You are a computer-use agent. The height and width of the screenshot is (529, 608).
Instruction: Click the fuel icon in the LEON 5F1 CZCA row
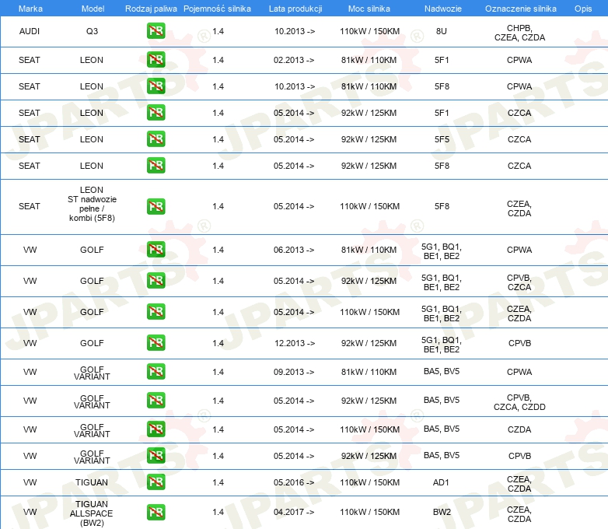coord(155,113)
